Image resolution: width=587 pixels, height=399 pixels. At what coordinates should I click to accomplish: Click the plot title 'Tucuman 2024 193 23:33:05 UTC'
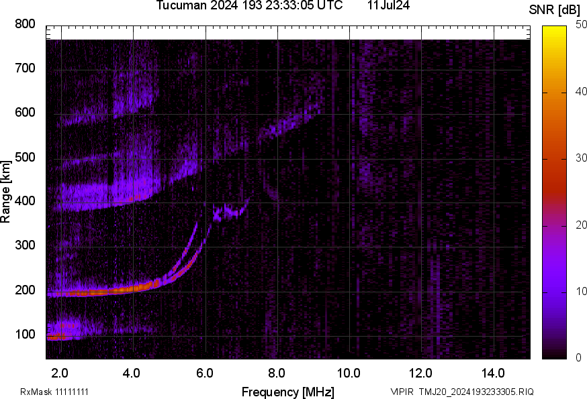tap(249, 5)
